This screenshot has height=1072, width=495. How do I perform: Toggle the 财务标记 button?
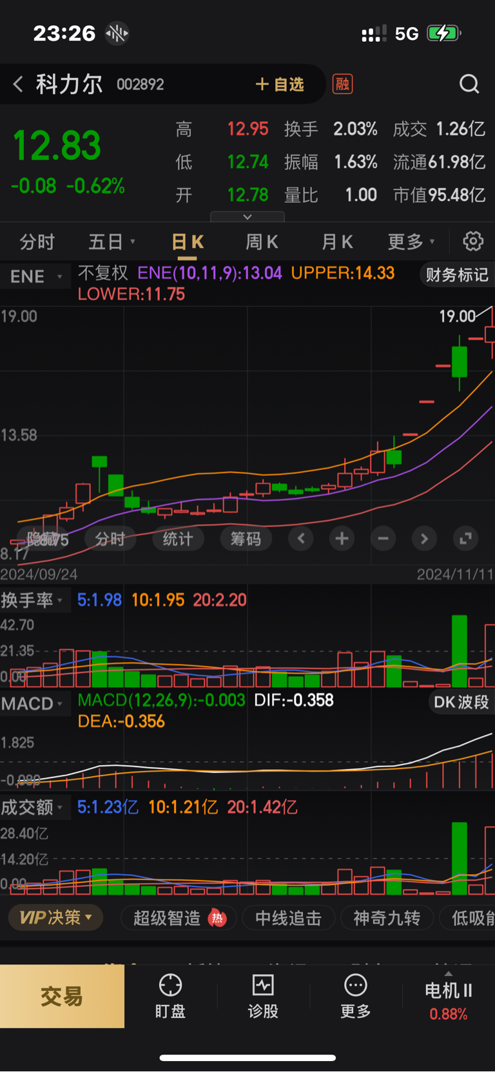457,275
